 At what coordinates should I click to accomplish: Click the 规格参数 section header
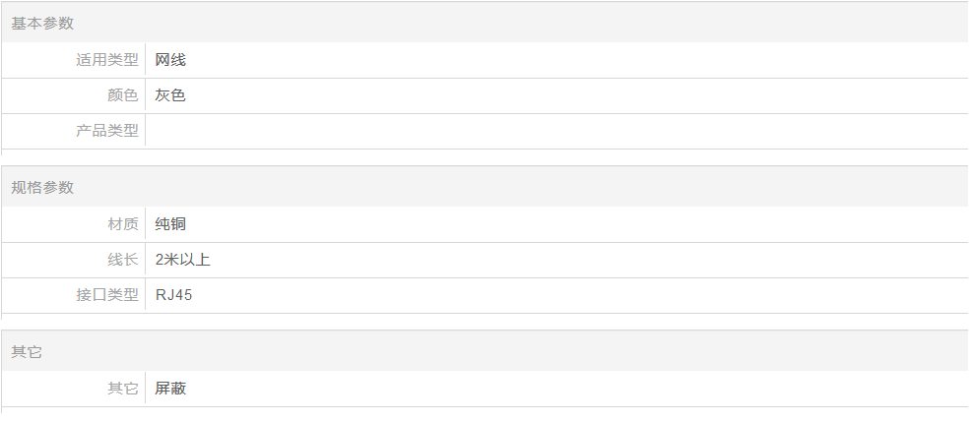pyautogui.click(x=42, y=187)
